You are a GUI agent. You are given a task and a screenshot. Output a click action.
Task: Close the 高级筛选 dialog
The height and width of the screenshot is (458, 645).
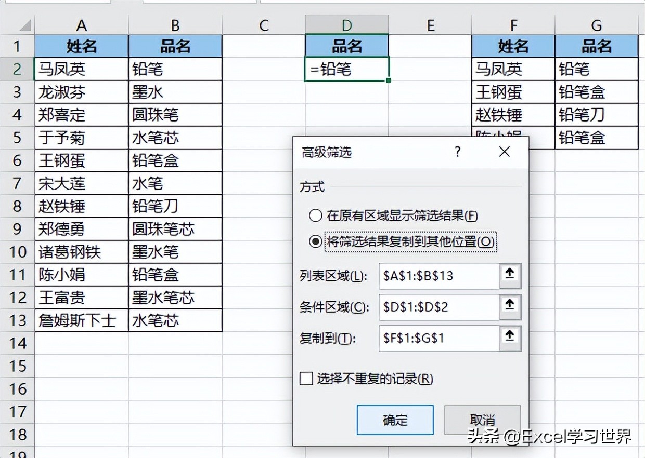(x=504, y=152)
